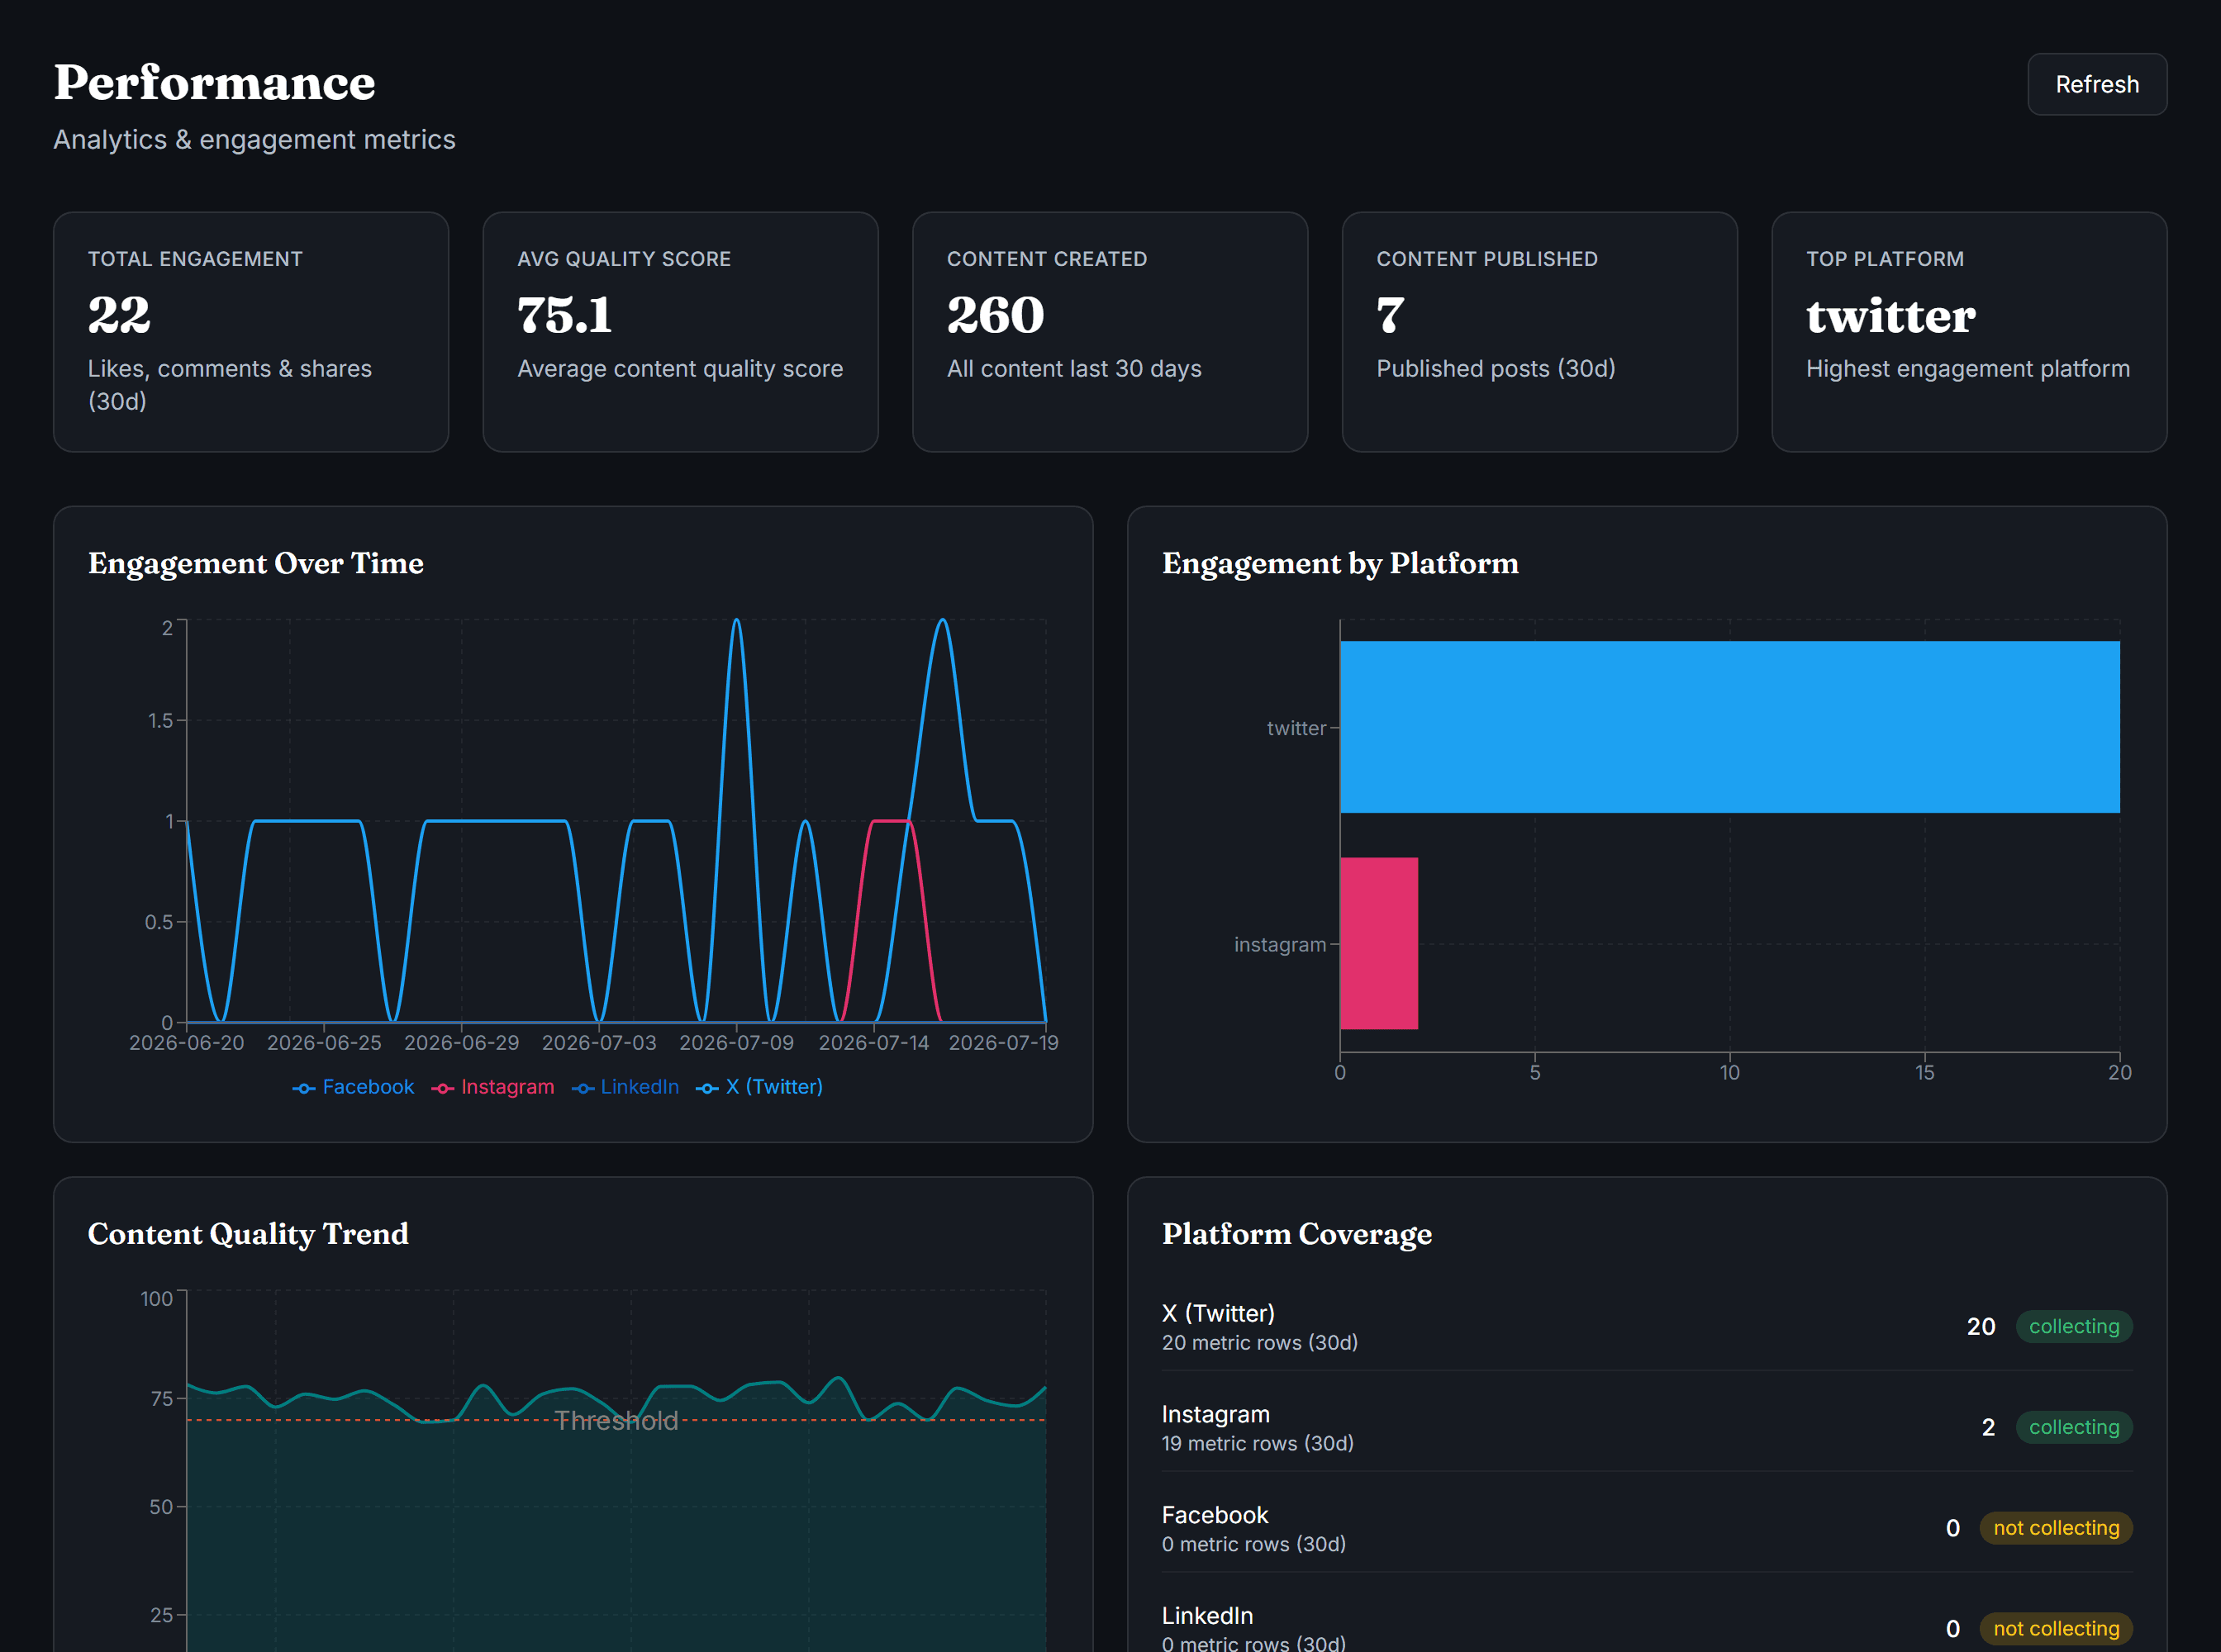Toggle the Facebook legend entry

coord(353,1087)
